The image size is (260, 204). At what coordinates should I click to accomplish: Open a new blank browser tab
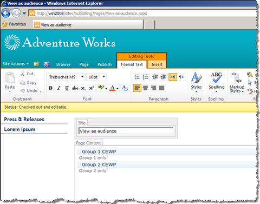pyautogui.click(x=149, y=25)
